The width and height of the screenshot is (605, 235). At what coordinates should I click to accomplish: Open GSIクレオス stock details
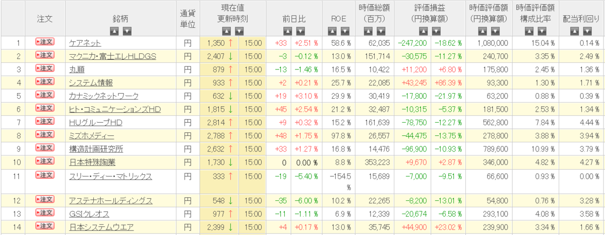pyautogui.click(x=89, y=214)
